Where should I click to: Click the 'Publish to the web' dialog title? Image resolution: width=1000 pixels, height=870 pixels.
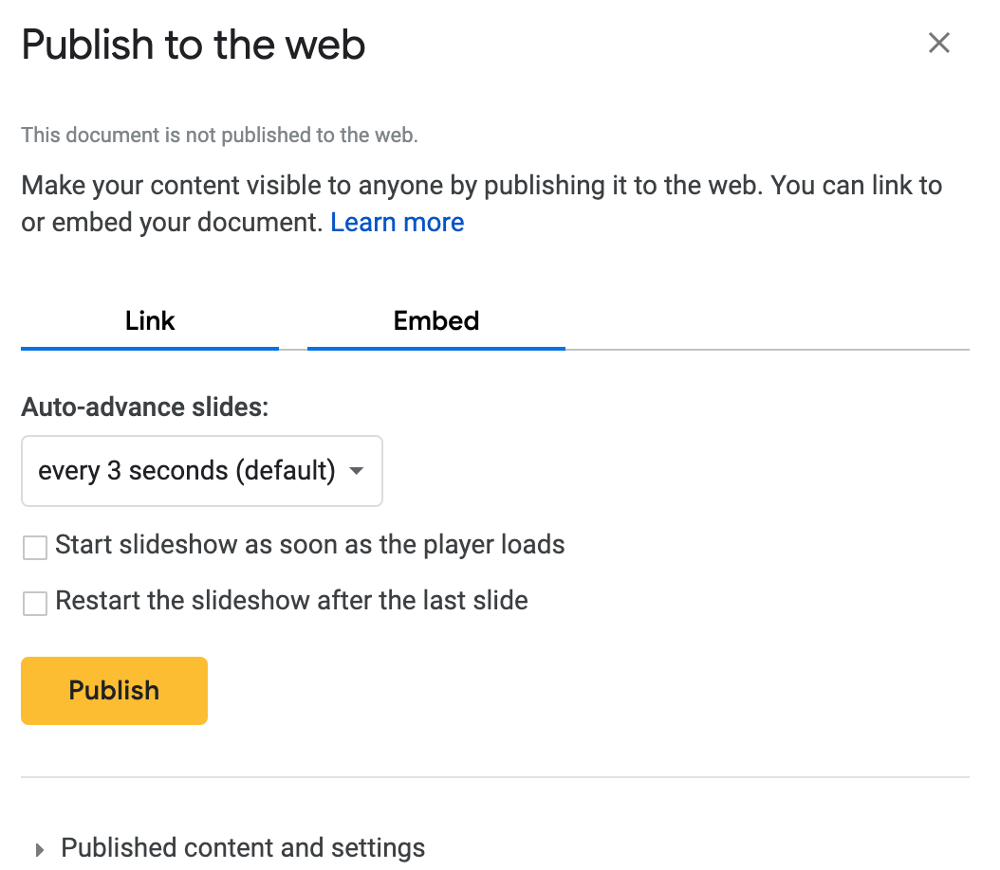point(194,45)
